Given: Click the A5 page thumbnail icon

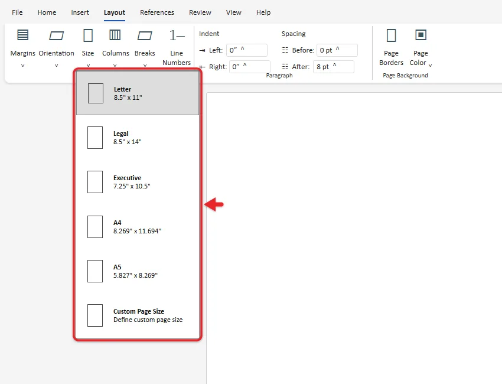Looking at the screenshot, I should pos(95,271).
